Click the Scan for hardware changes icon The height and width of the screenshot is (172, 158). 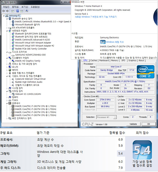[x=27, y=11]
